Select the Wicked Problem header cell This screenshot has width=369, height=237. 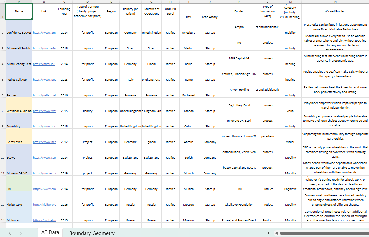[x=335, y=11]
